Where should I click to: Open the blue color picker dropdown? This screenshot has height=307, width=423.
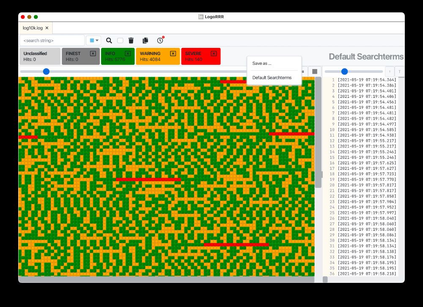pyautogui.click(x=93, y=41)
